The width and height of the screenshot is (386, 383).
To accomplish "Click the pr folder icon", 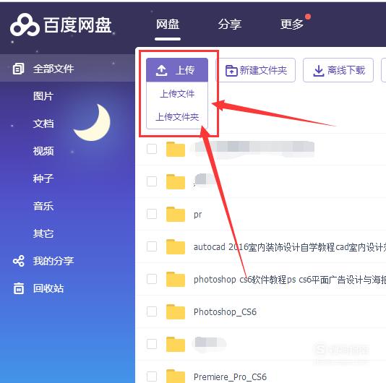I will coord(176,214).
